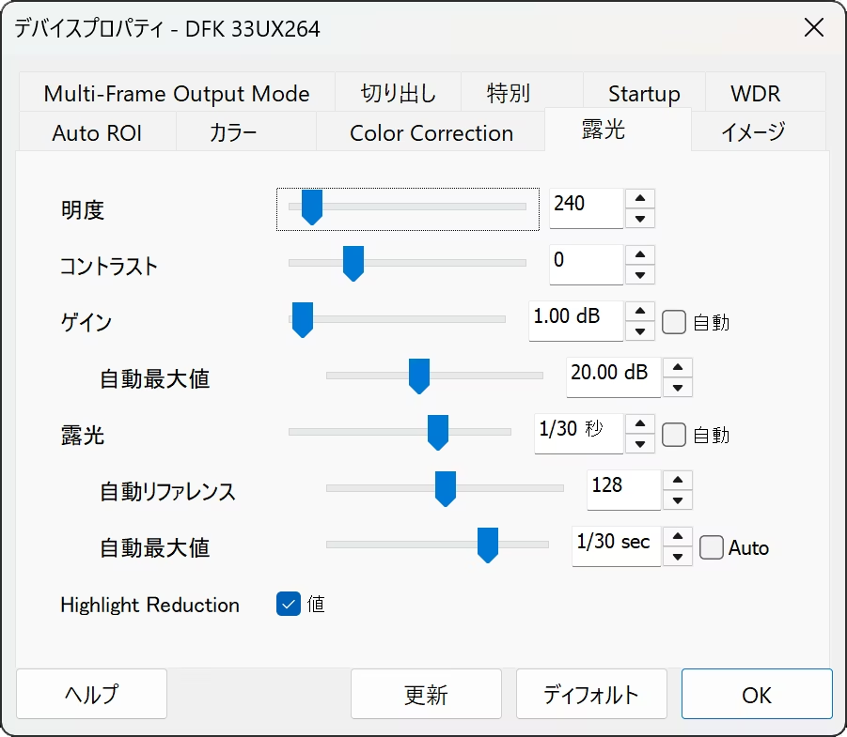Click the 明度 value field showing 240
The height and width of the screenshot is (737, 847).
585,207
